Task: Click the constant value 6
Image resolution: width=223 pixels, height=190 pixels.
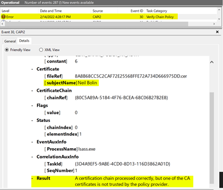Action: pos(76,61)
